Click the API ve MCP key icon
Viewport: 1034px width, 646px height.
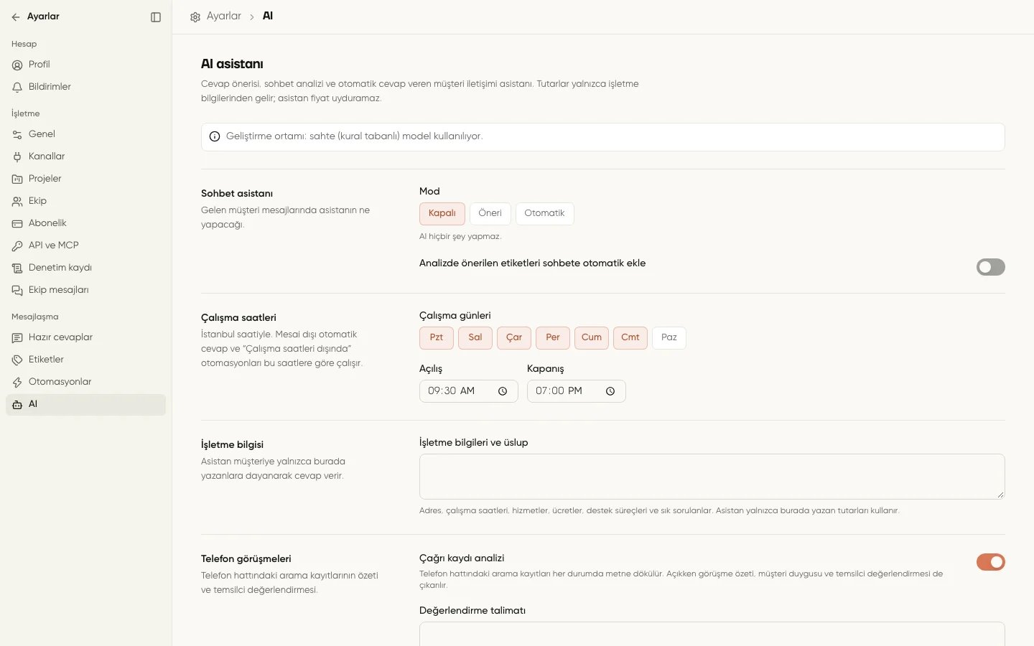click(x=17, y=245)
